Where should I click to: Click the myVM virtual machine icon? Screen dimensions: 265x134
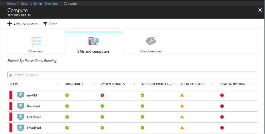(21, 95)
